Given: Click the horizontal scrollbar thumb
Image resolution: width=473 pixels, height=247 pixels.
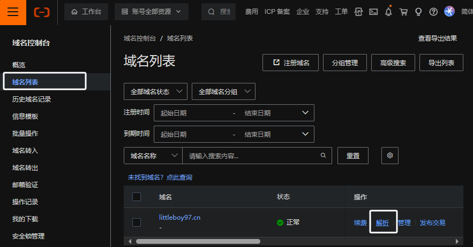Looking at the screenshot, I should 198,241.
